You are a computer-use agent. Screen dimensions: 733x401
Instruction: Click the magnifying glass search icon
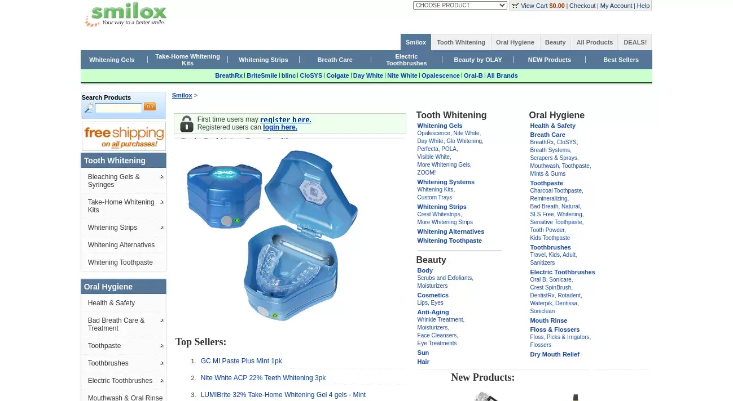coord(89,108)
